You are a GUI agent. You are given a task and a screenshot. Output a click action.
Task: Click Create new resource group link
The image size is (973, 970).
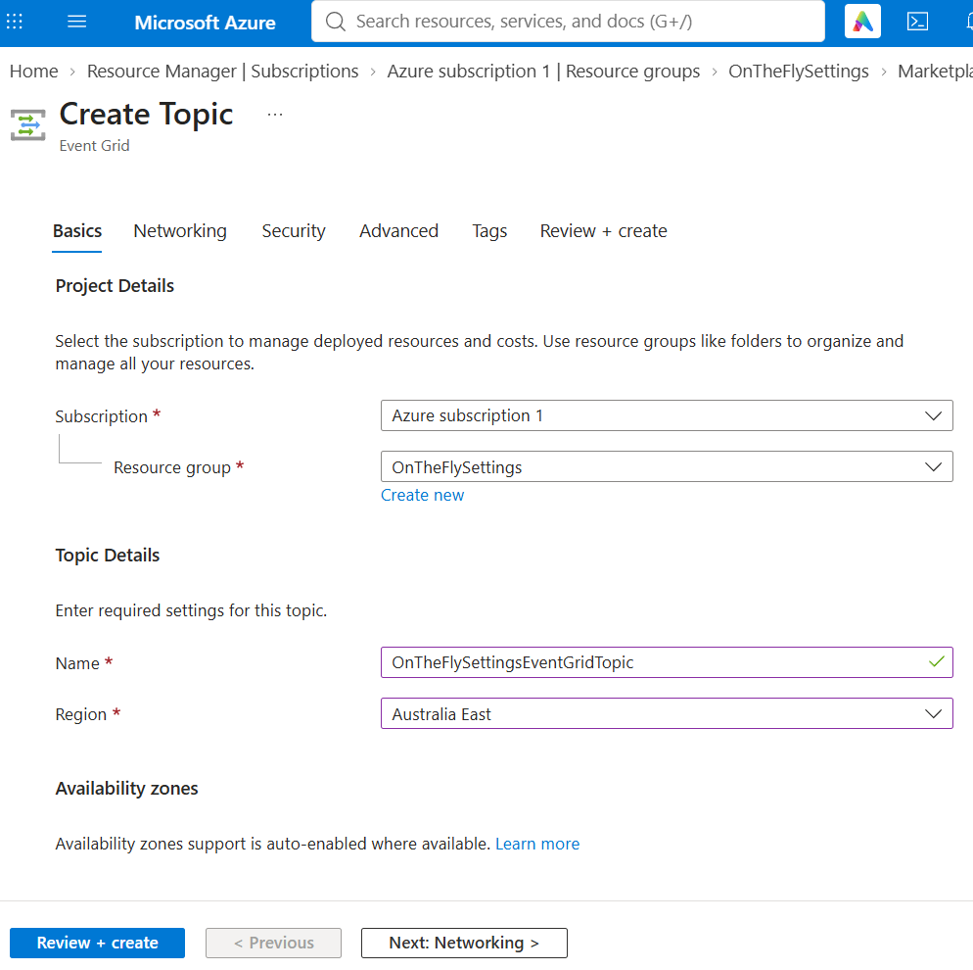[x=422, y=496]
